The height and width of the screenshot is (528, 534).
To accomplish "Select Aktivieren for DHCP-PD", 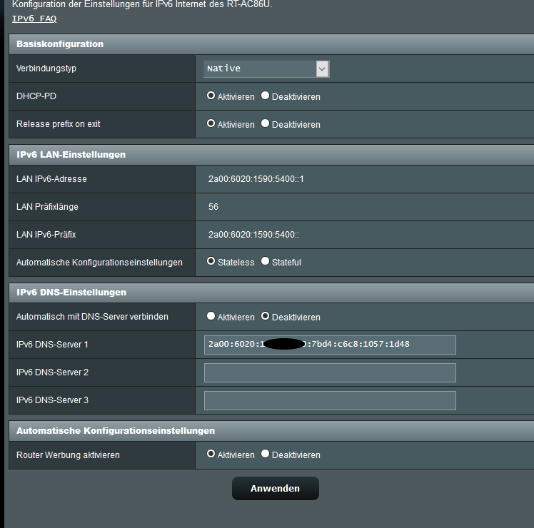I will point(211,96).
